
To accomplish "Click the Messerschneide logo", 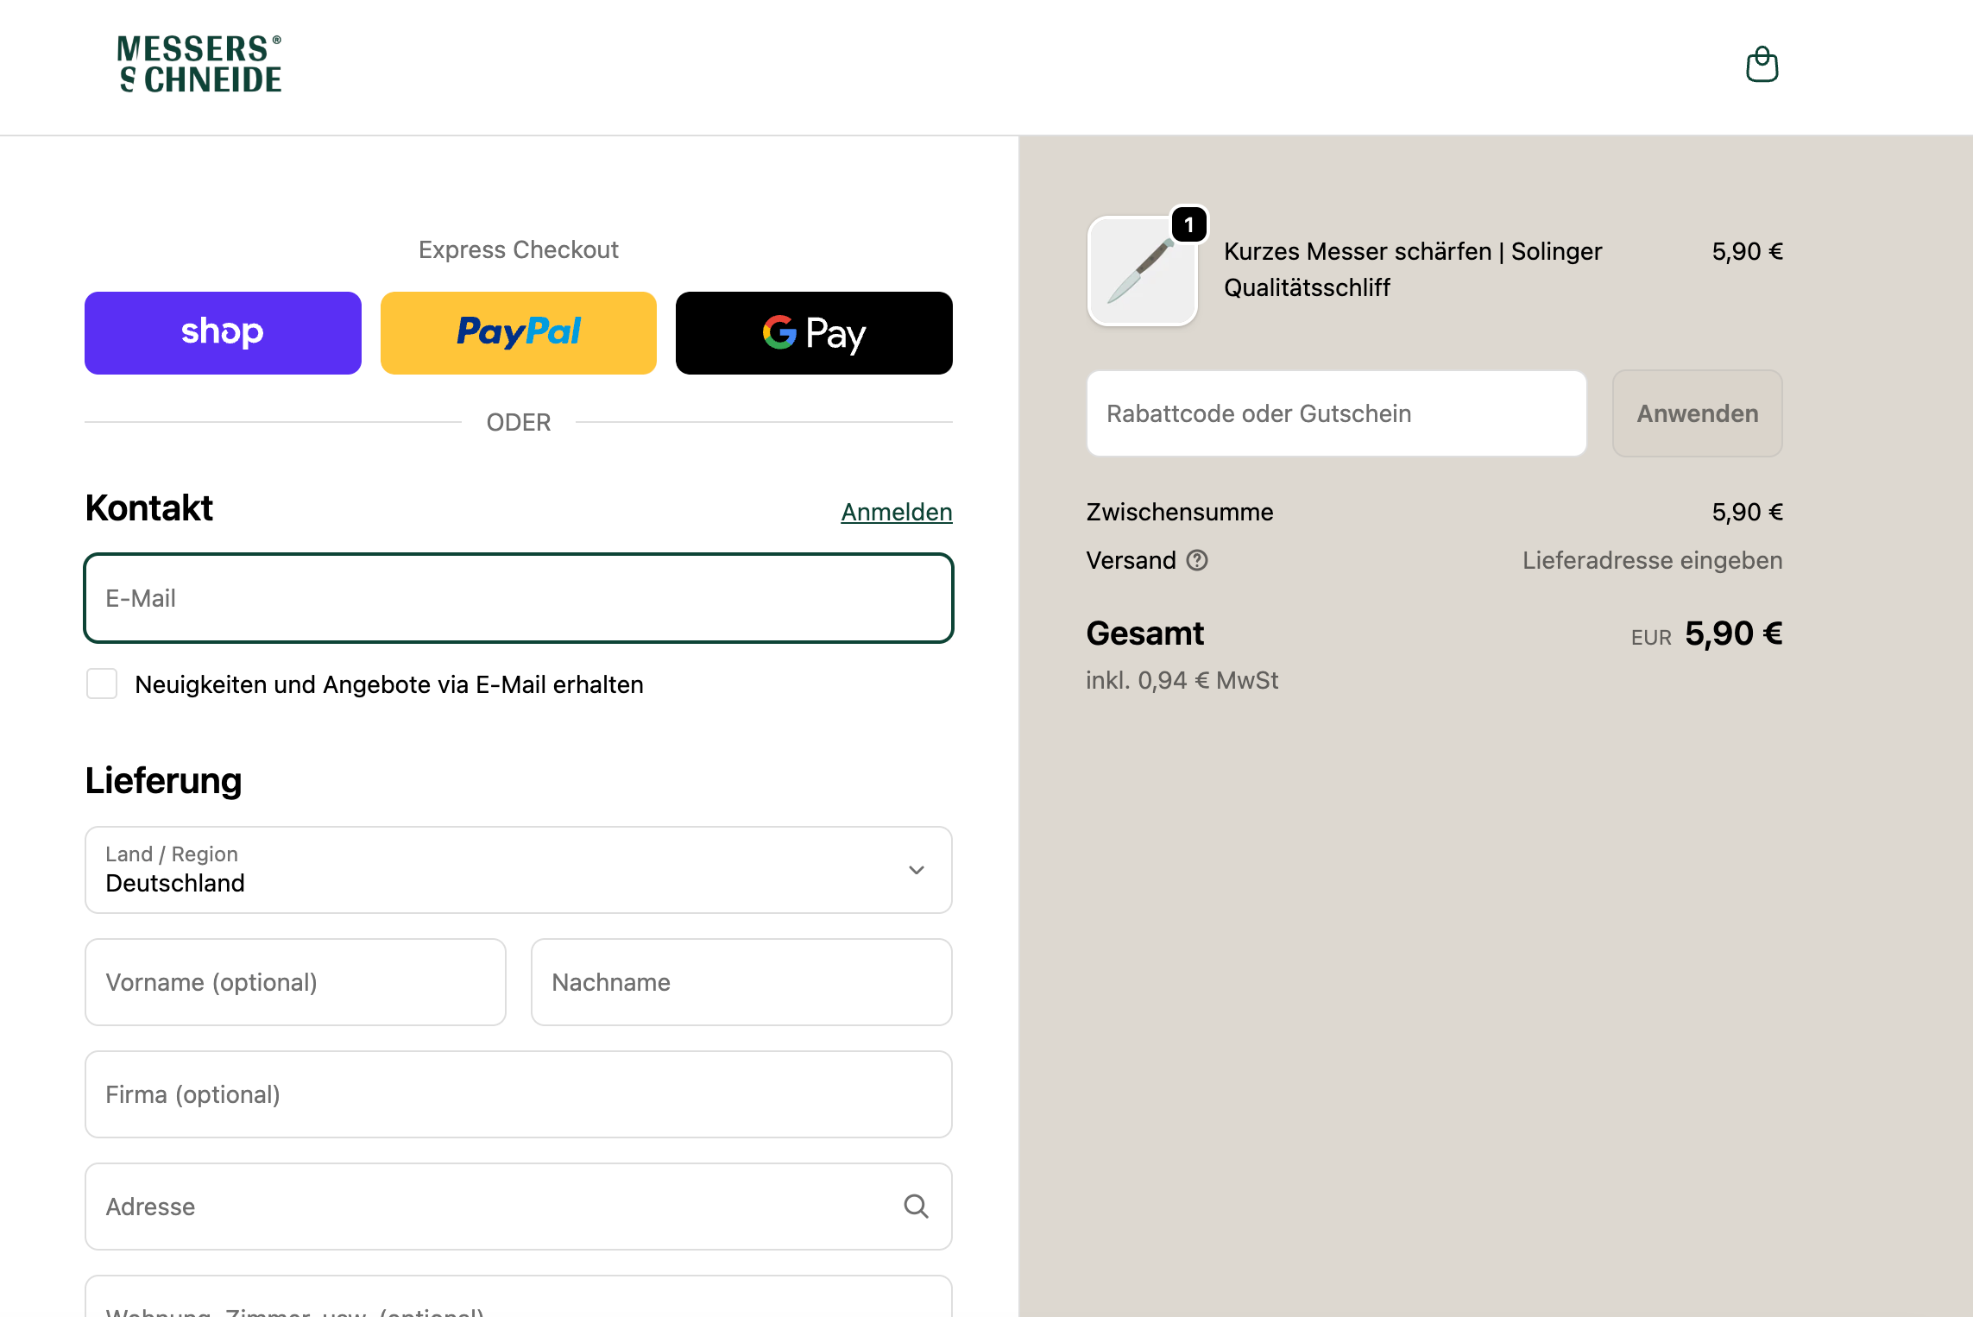I will click(x=199, y=65).
